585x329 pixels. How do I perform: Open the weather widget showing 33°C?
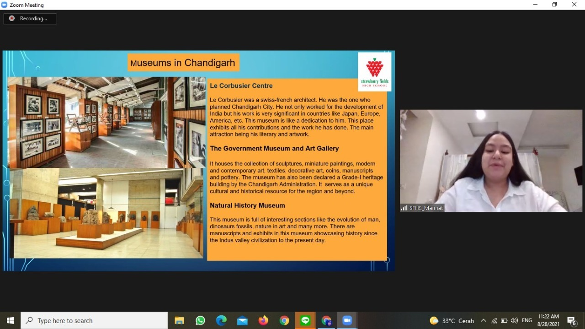[452, 321]
